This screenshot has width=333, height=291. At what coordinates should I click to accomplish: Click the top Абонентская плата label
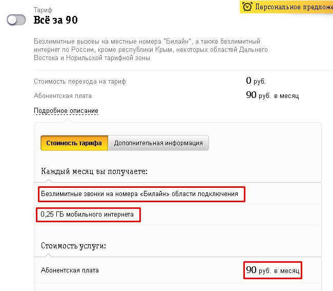click(63, 96)
